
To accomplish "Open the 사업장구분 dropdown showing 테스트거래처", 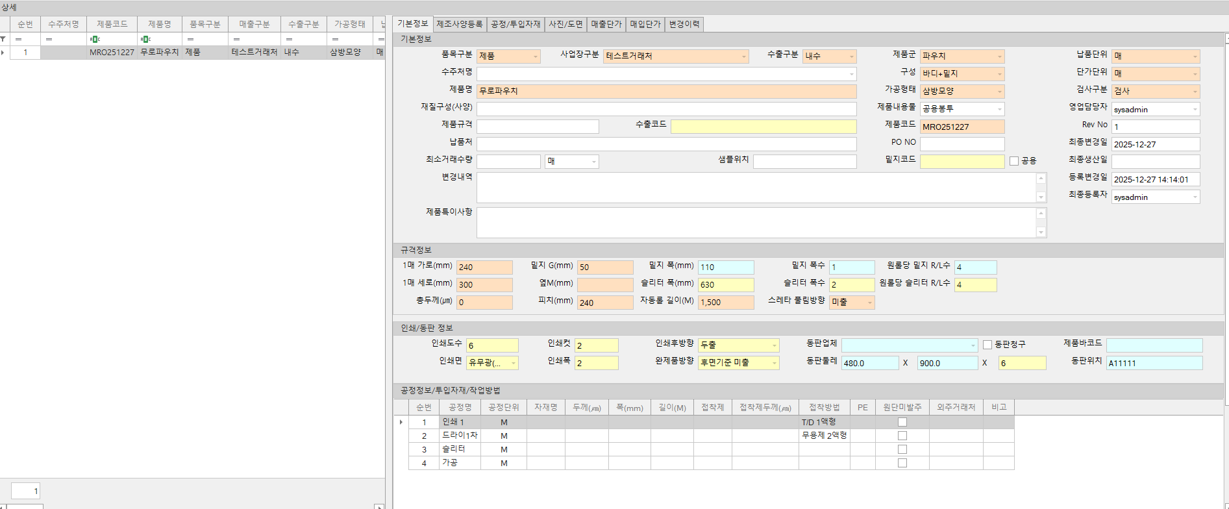I will click(744, 56).
